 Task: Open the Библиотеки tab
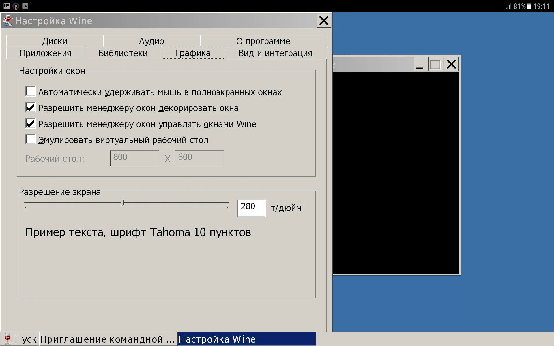123,53
